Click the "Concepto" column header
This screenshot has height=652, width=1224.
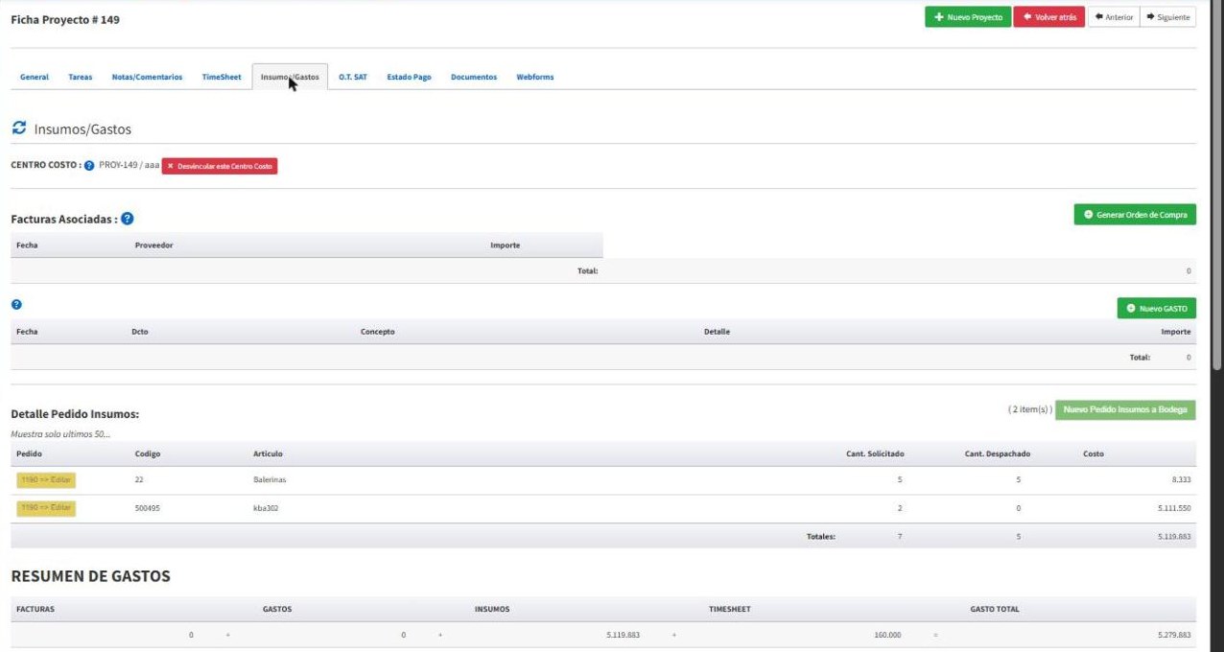(x=378, y=332)
